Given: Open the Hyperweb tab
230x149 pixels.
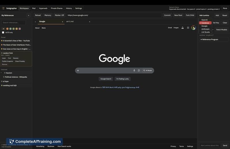Looking at the screenshot, I should [43, 8].
